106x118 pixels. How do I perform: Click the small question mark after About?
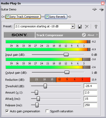pyautogui.click(x=97, y=35)
